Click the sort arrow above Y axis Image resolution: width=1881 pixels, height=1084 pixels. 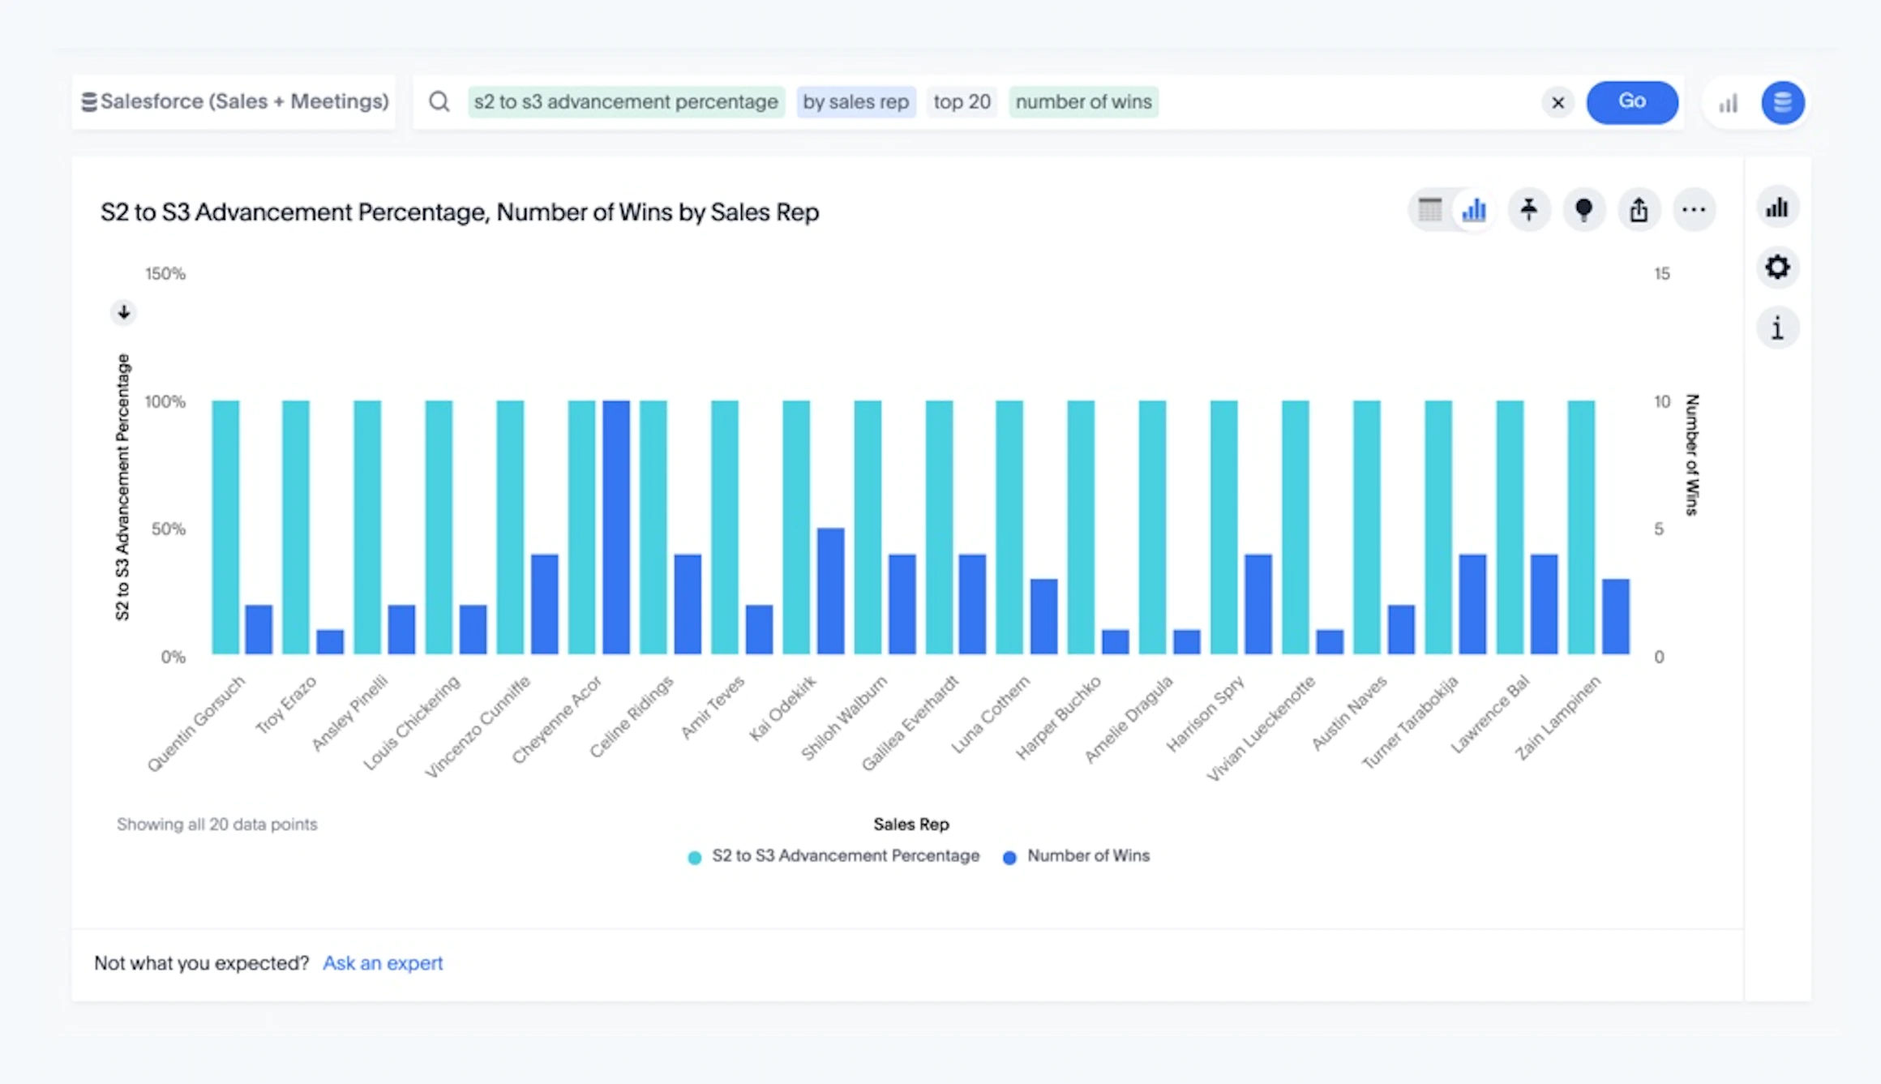click(x=123, y=312)
